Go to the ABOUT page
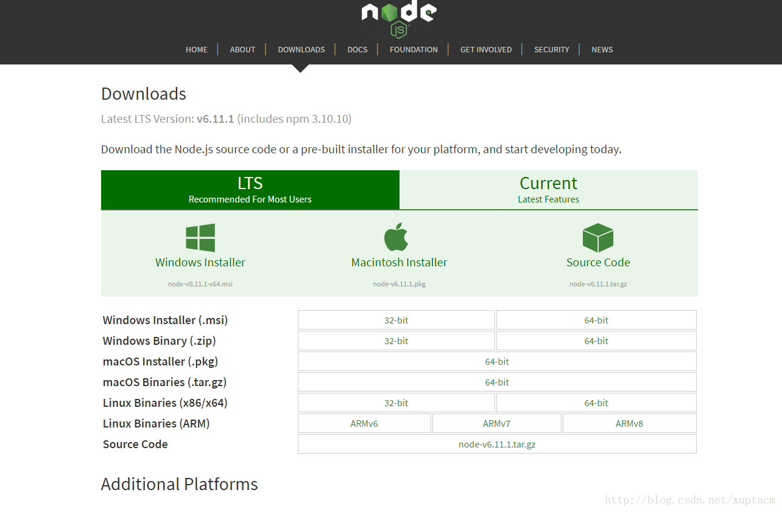 [242, 50]
